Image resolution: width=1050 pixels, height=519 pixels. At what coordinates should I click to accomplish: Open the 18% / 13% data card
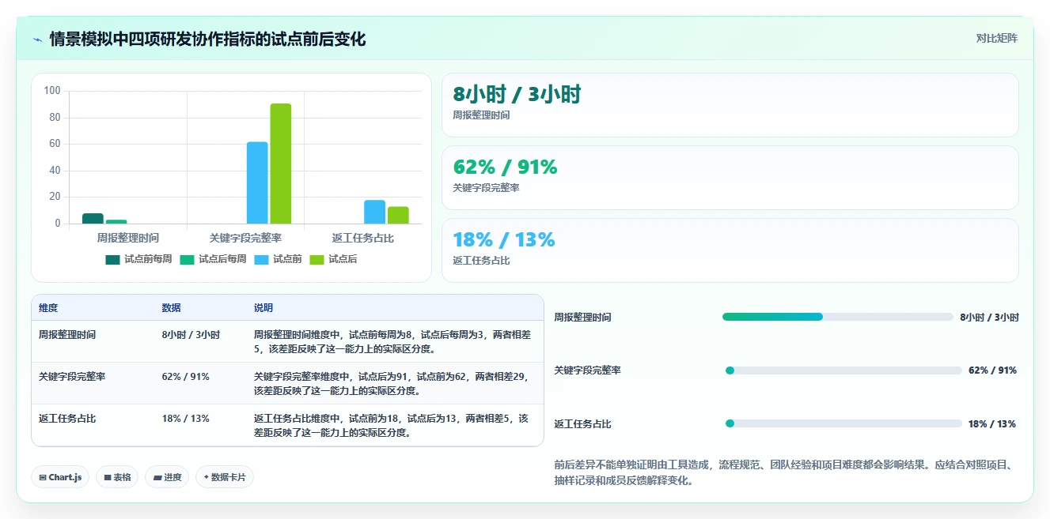point(730,250)
